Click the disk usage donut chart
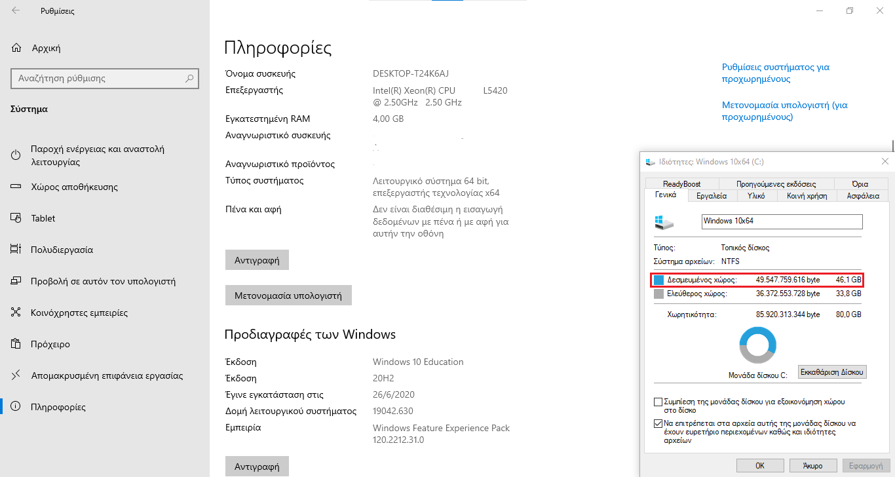This screenshot has height=477, width=895. pyautogui.click(x=757, y=345)
